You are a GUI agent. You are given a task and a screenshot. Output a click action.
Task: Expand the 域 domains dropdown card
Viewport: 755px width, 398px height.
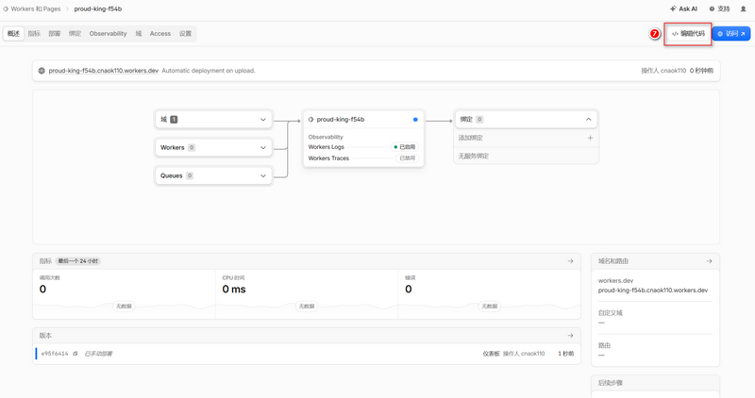213,120
